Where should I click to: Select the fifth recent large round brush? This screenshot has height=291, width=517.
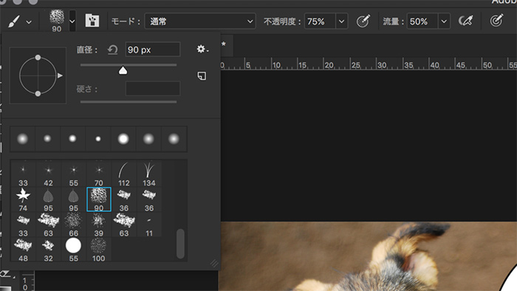(123, 139)
